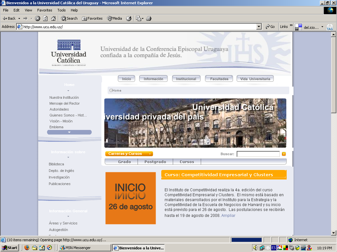Open the Nuestra Institución sidebar link
This screenshot has height=252, width=337.
64,97
